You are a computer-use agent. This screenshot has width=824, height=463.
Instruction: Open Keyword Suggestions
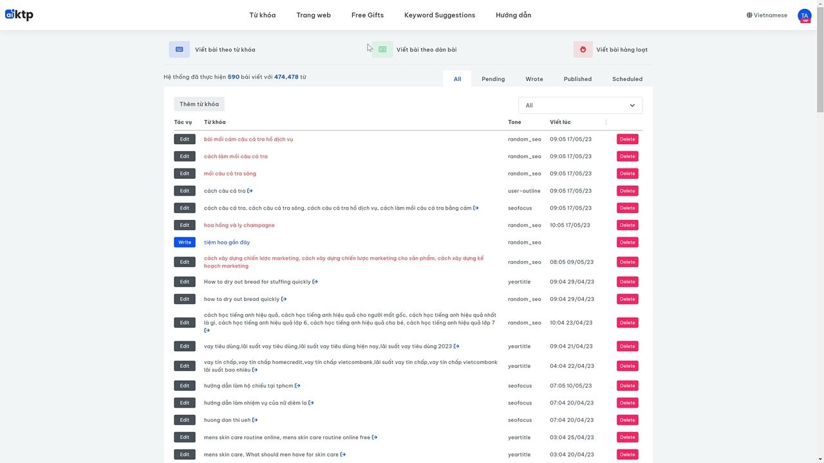440,15
